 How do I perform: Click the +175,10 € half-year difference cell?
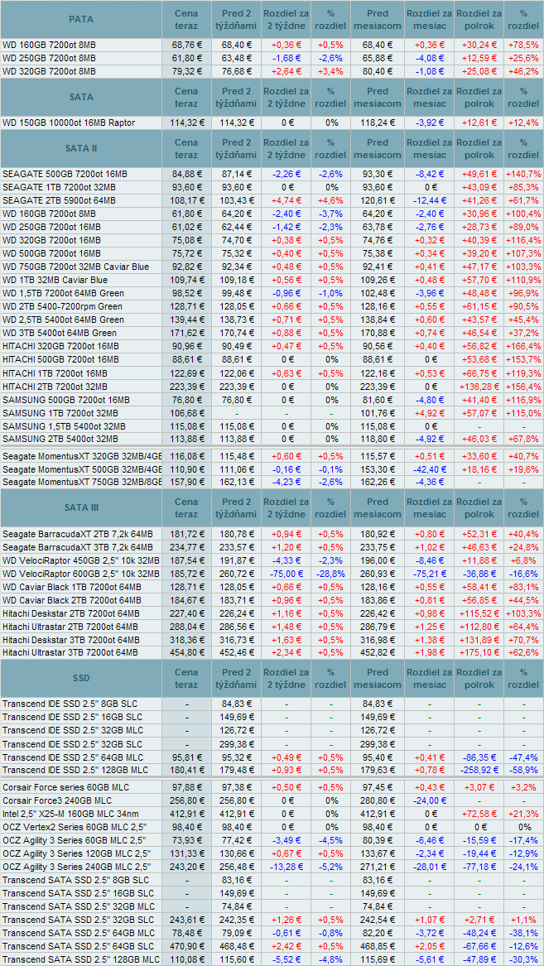479,652
